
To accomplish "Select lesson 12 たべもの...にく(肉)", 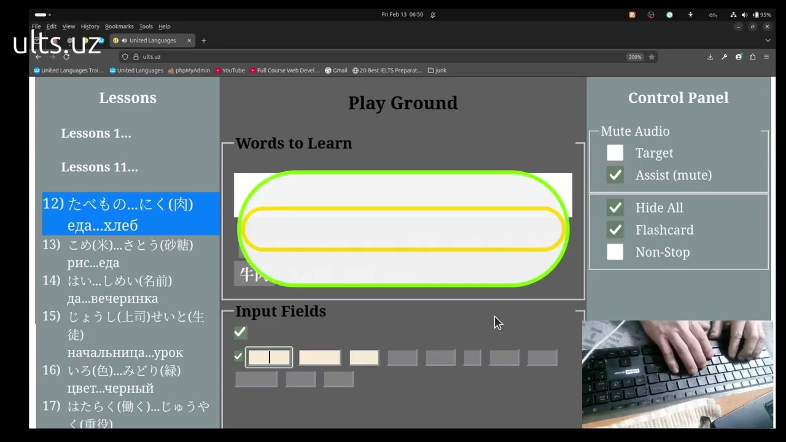I will [x=131, y=214].
